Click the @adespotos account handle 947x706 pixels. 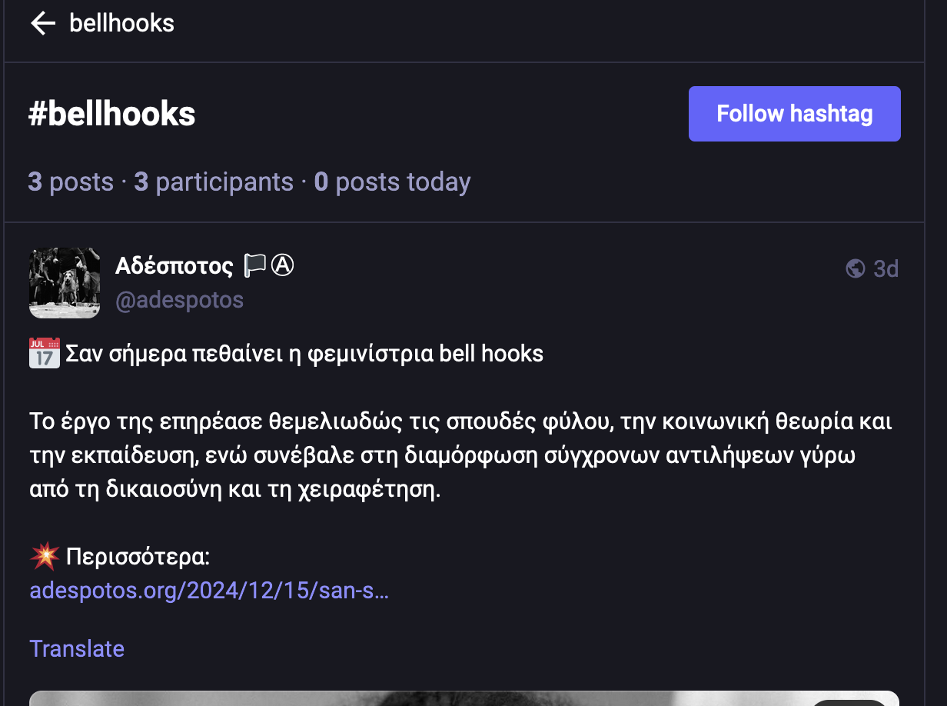coord(179,299)
